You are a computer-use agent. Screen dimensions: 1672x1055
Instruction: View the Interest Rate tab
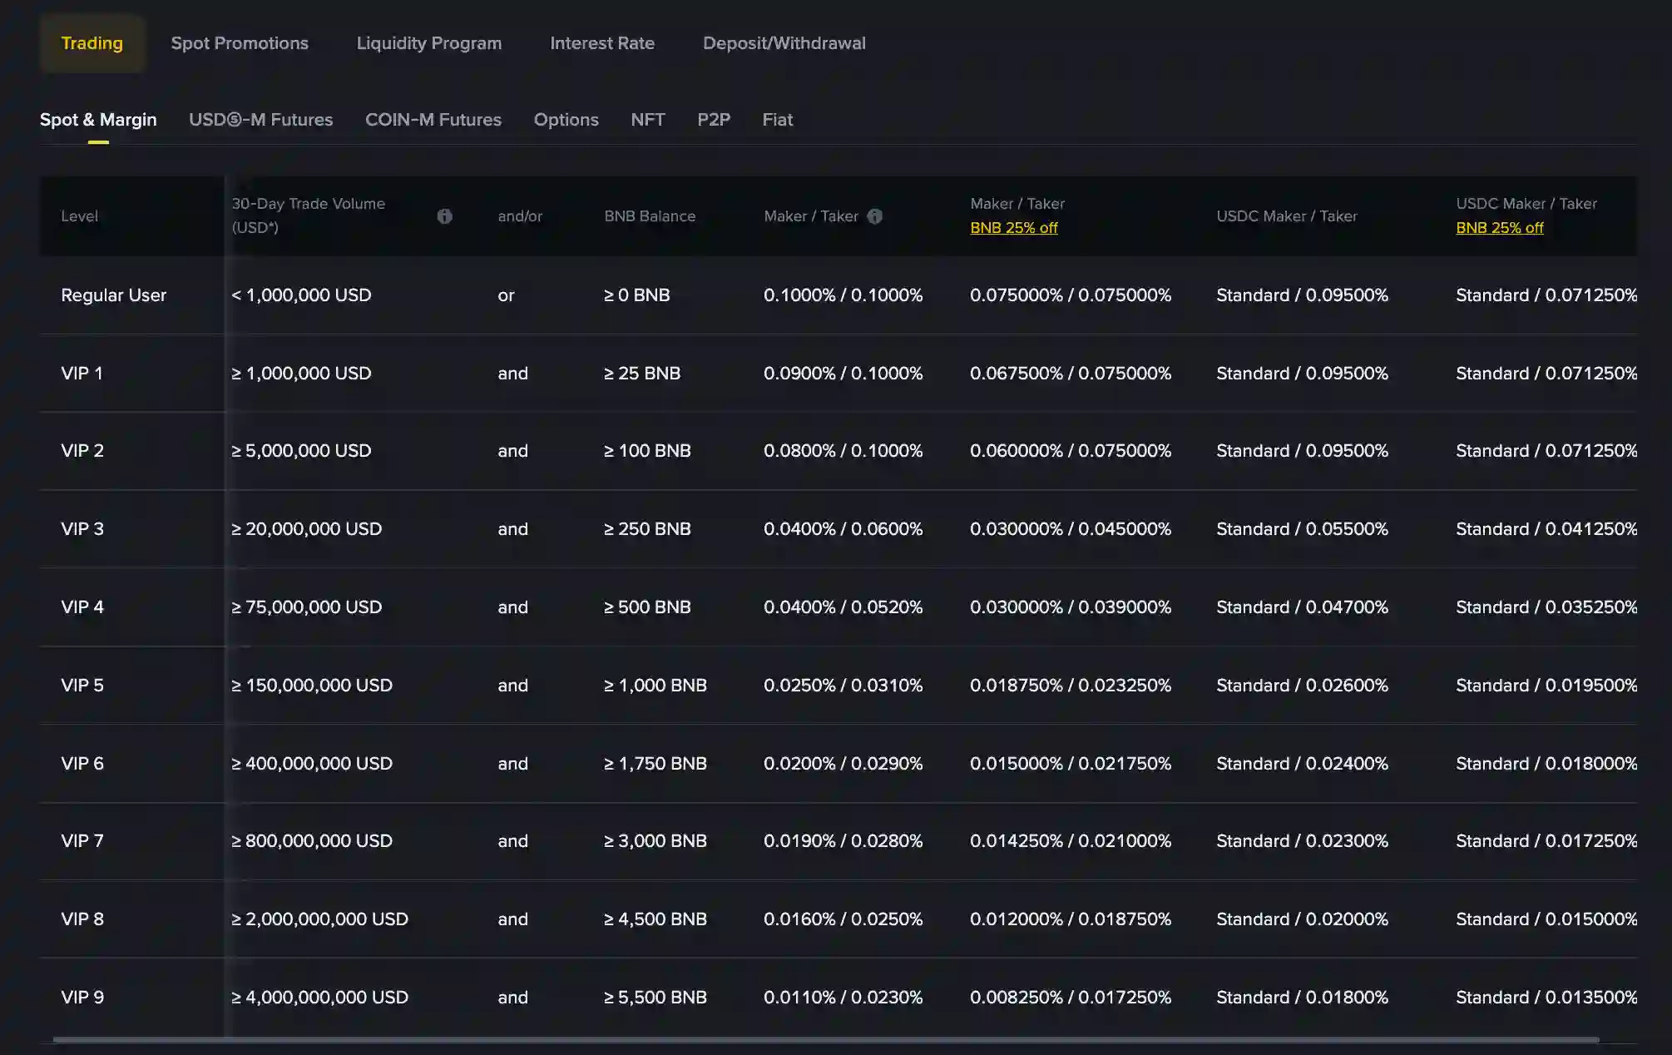click(602, 42)
